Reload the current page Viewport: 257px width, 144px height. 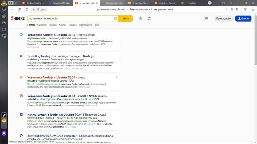[27, 10]
